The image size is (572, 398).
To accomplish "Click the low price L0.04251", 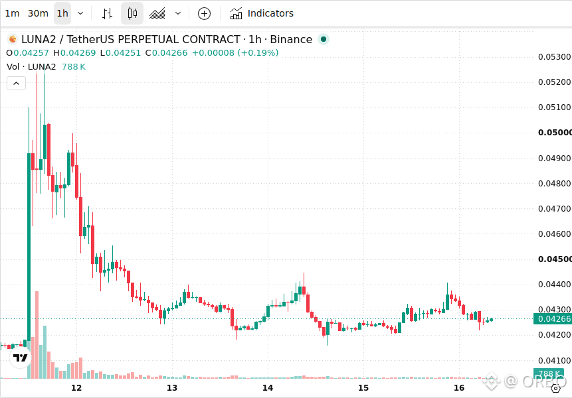I will (x=120, y=53).
